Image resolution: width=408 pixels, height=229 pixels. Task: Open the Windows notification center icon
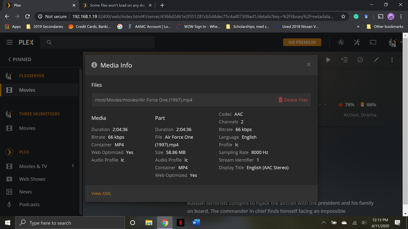click(x=397, y=223)
